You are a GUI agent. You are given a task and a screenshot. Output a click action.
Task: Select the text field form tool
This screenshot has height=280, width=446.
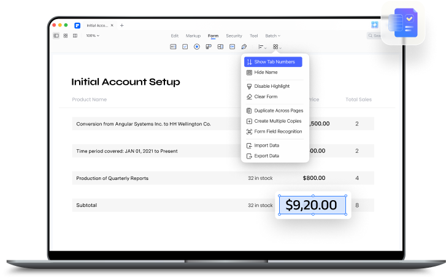click(173, 47)
